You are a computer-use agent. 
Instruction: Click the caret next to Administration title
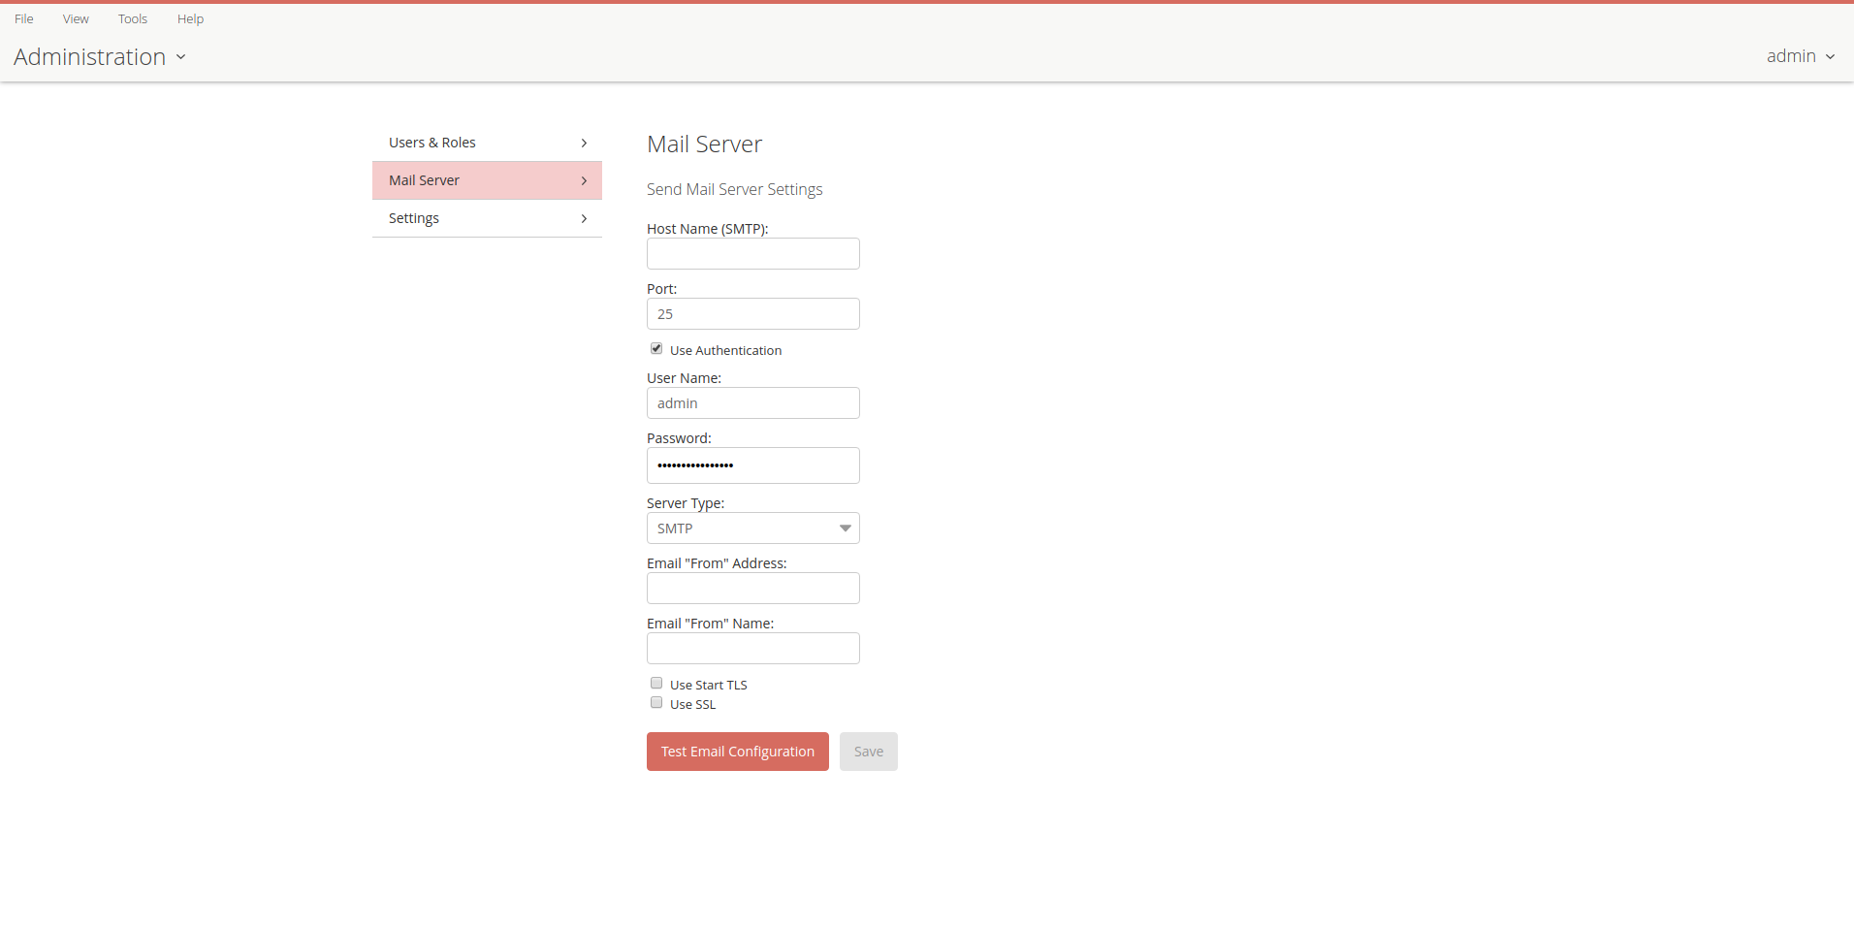pyautogui.click(x=181, y=57)
